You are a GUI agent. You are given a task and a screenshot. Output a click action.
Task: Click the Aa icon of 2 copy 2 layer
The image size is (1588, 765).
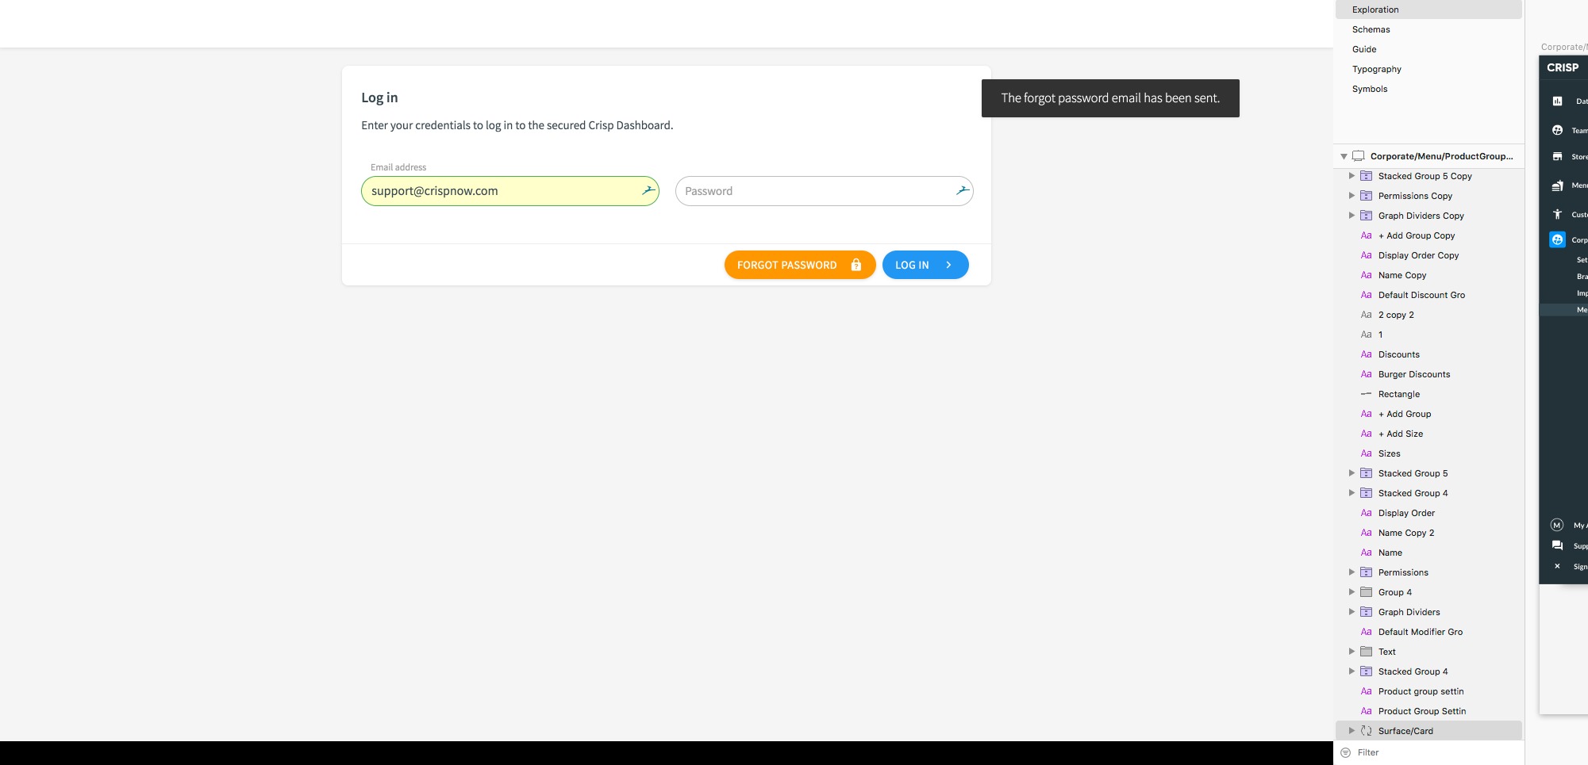pyautogui.click(x=1367, y=315)
